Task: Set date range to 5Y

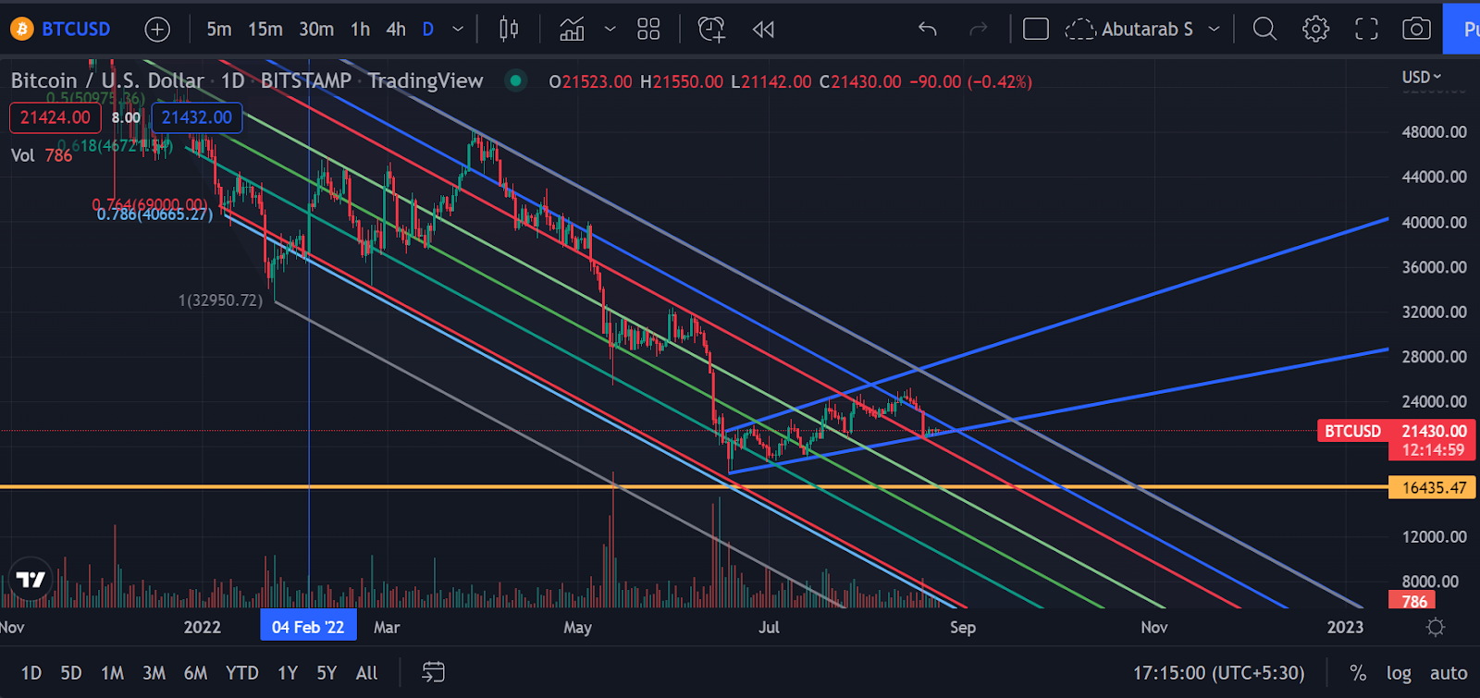Action: pos(327,673)
